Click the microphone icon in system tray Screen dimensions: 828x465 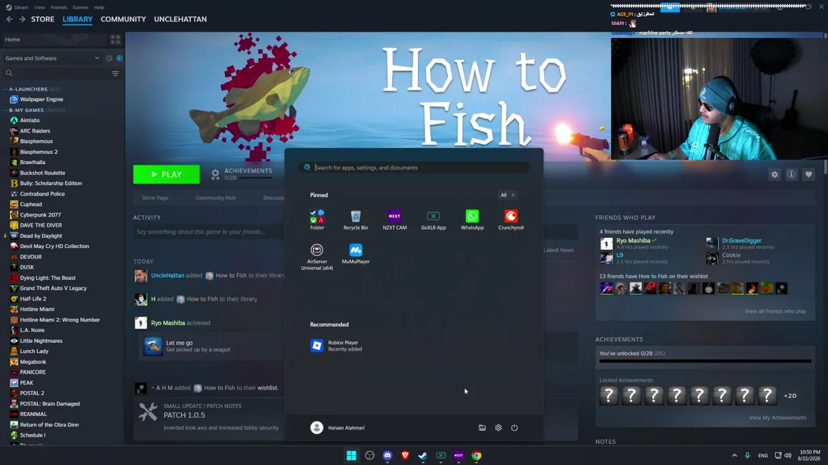click(x=748, y=455)
